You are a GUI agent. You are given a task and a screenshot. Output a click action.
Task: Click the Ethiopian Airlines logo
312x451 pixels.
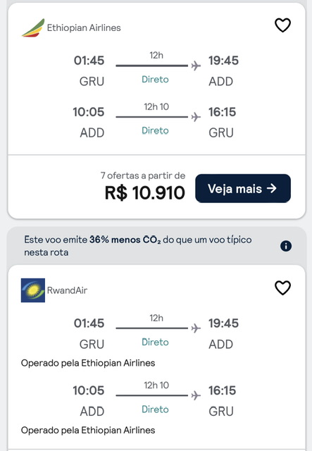click(x=33, y=28)
